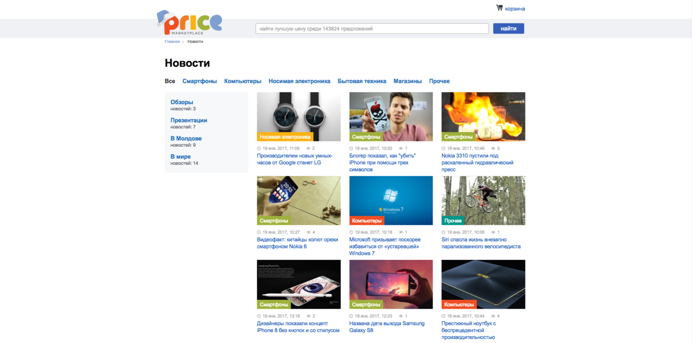Viewport: 692px width, 343px height.
Task: Go to 'Главная' in breadcrumbs
Action: 172,42
